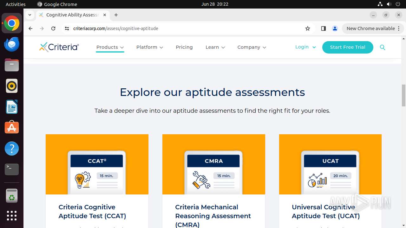The width and height of the screenshot is (406, 228).
Task: Click the Criteria logo
Action: [59, 47]
